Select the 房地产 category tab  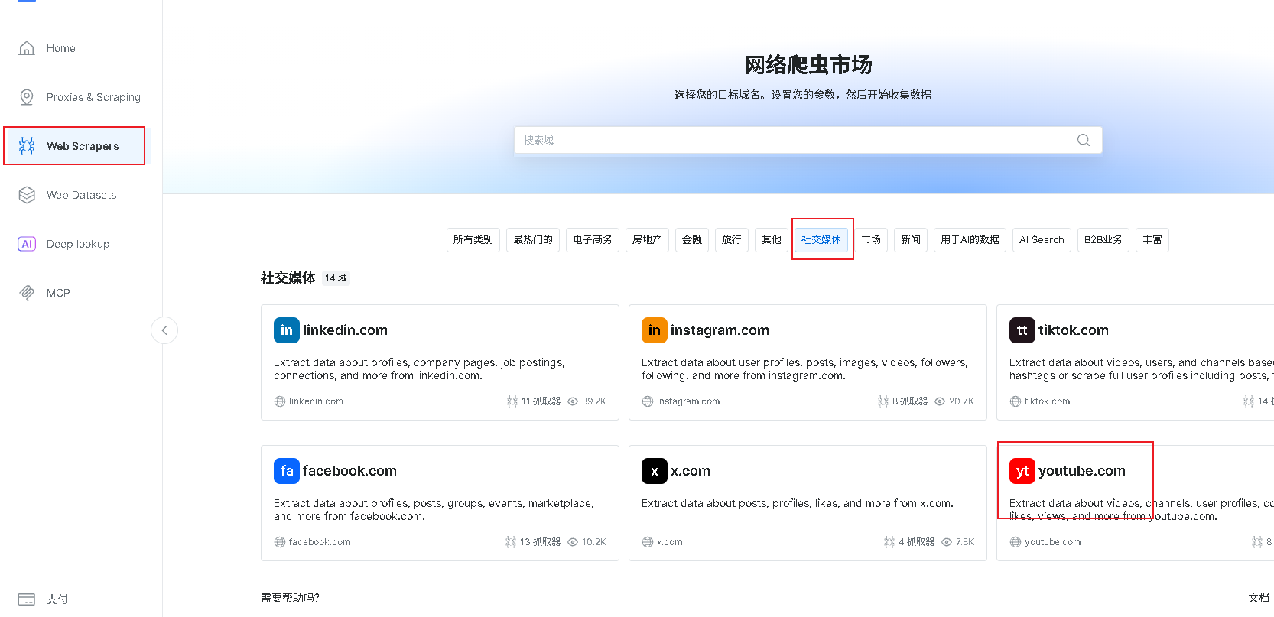coord(647,240)
